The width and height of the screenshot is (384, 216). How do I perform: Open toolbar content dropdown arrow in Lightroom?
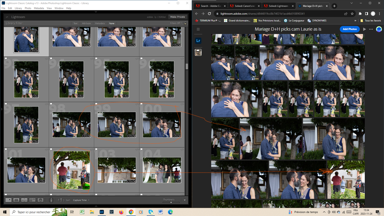click(x=185, y=200)
